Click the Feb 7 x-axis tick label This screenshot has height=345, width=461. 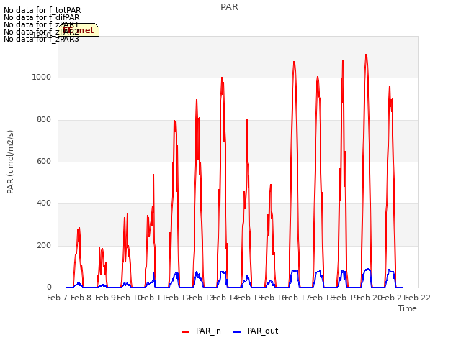coord(58,298)
